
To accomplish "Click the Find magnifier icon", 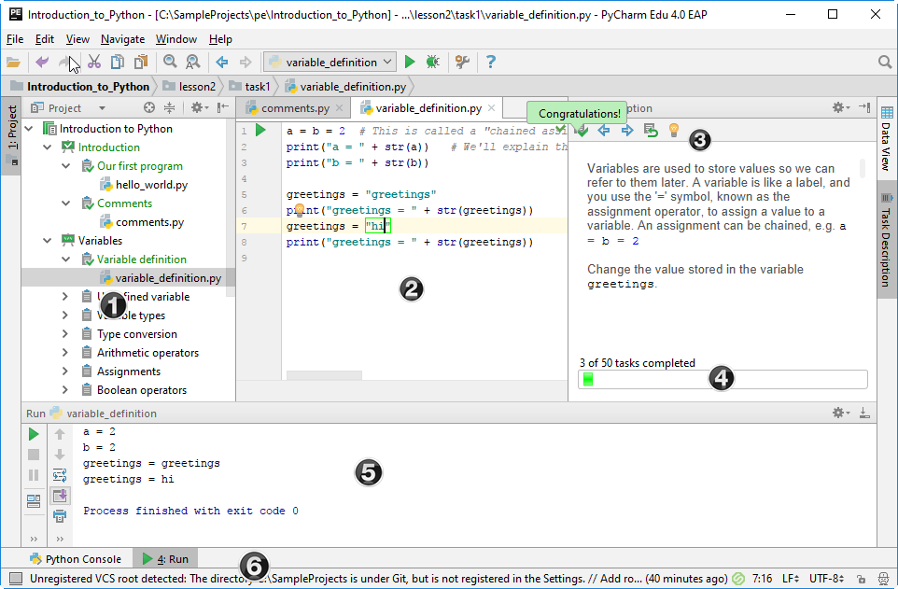I will pyautogui.click(x=170, y=62).
